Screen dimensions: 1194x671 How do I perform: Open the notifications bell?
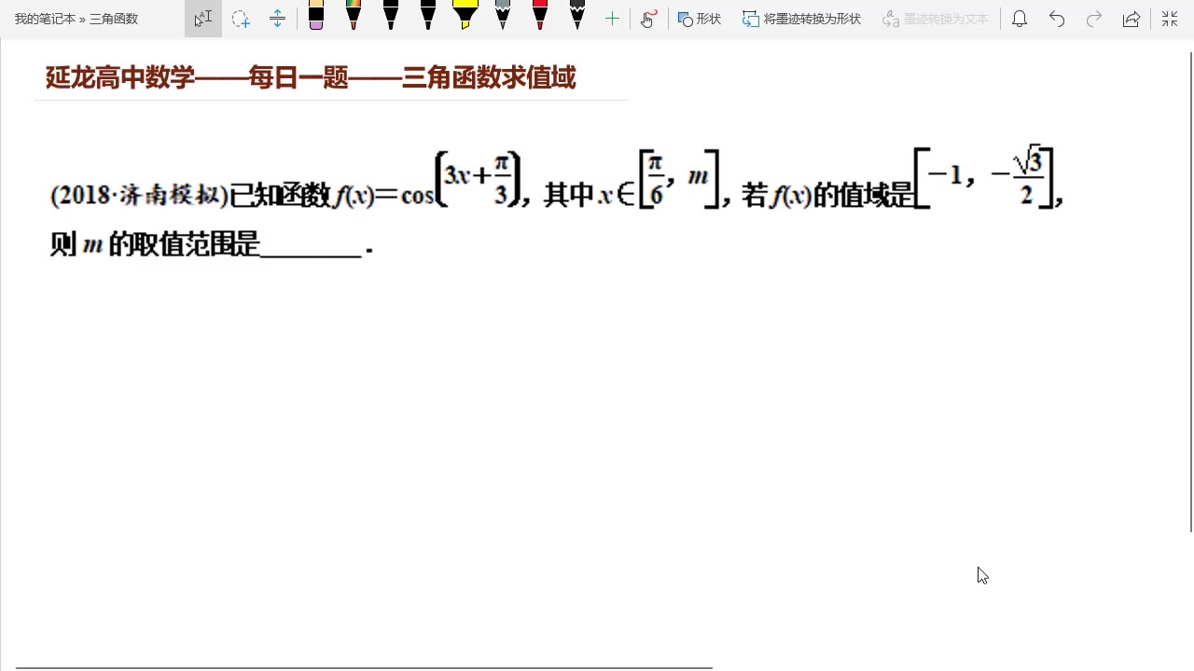tap(1020, 19)
